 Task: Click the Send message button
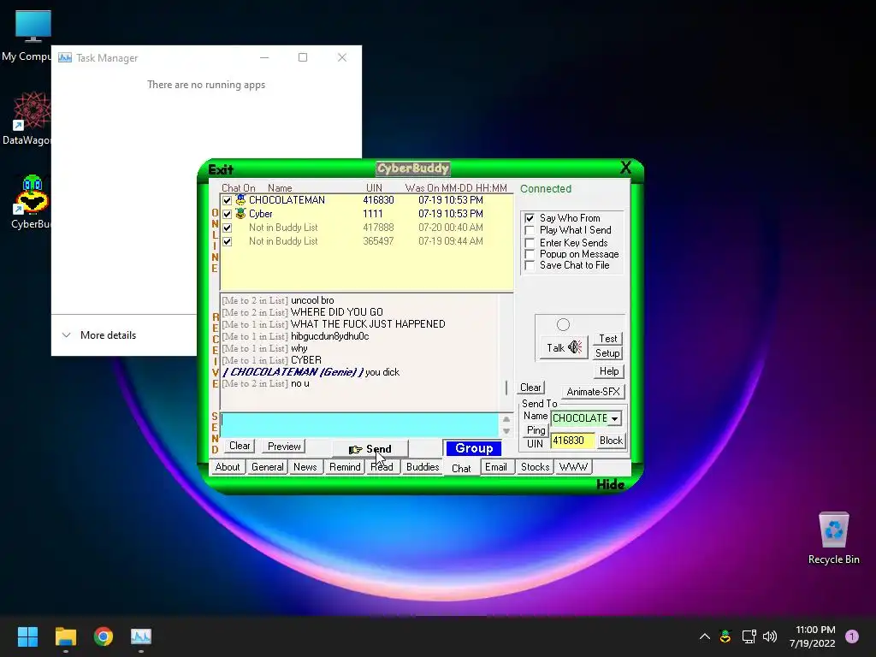pos(370,449)
